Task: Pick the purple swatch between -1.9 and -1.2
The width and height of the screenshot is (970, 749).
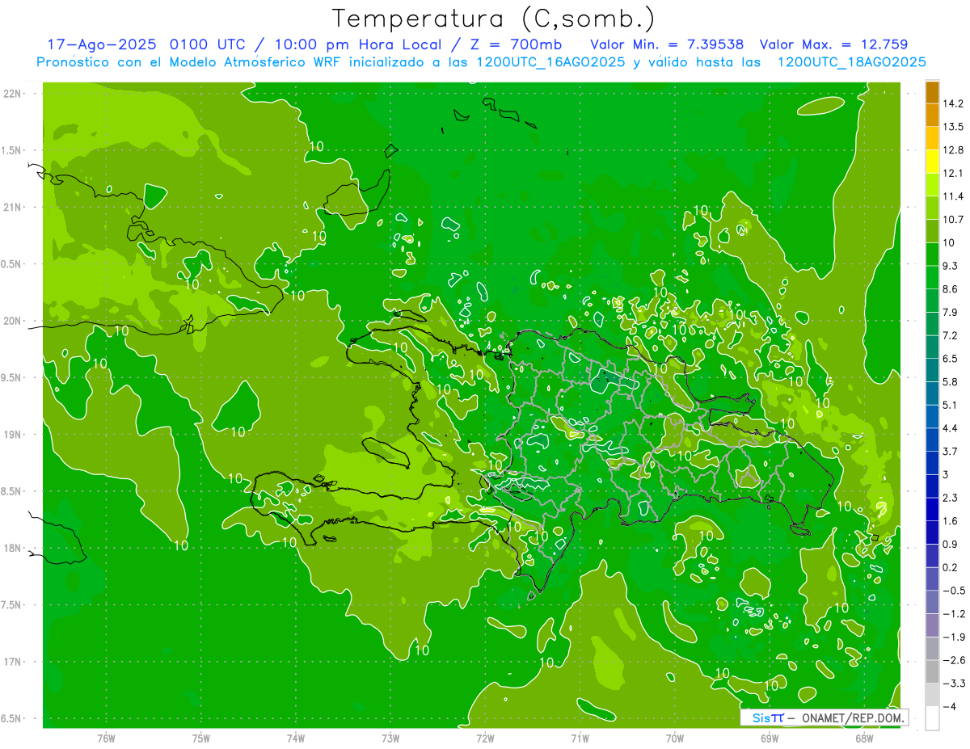Action: pos(932,625)
